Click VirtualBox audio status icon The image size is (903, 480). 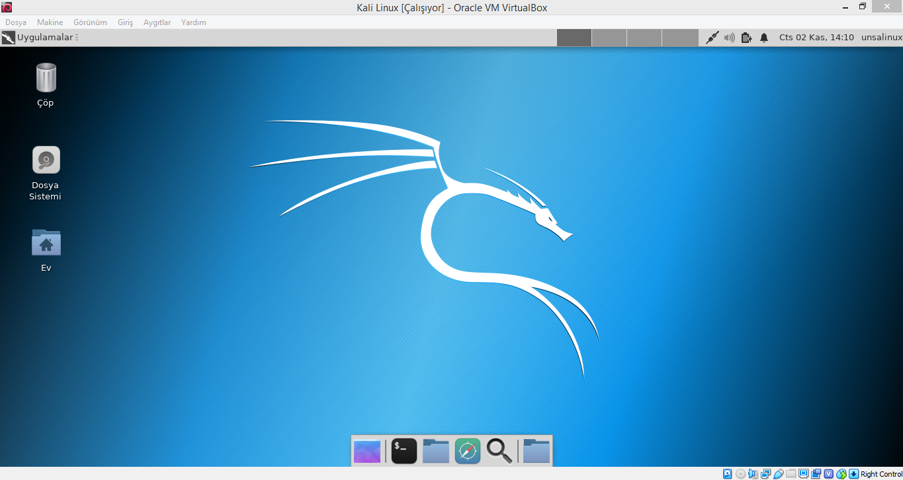tap(753, 474)
